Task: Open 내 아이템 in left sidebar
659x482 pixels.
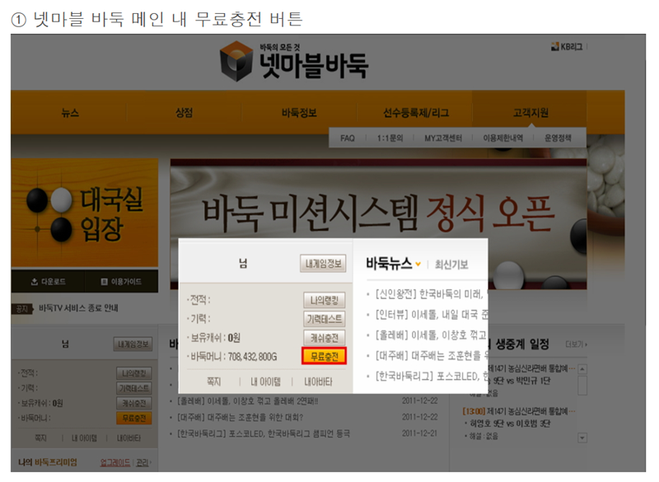Action: (84, 438)
